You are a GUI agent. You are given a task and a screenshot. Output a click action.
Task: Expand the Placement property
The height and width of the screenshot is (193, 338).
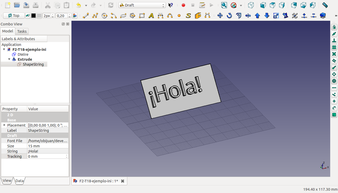4,125
